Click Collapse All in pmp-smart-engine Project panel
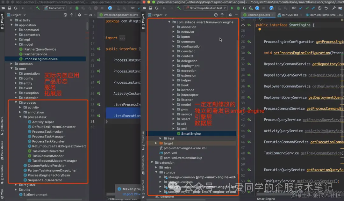Screen dimensions: 344x201 [222, 15]
